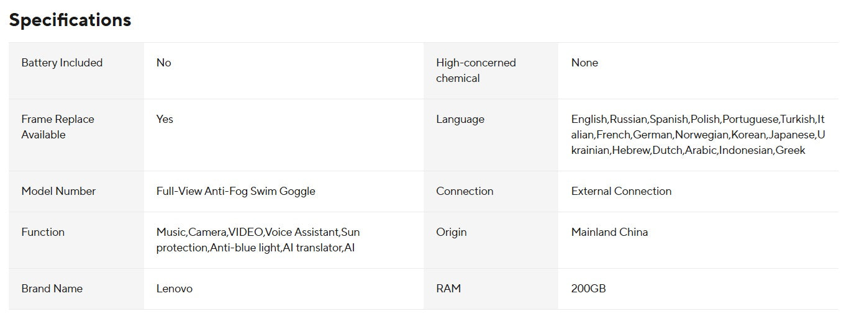Image resolution: width=849 pixels, height=319 pixels.
Task: Click the Battery Included label cell
Action: click(61, 63)
